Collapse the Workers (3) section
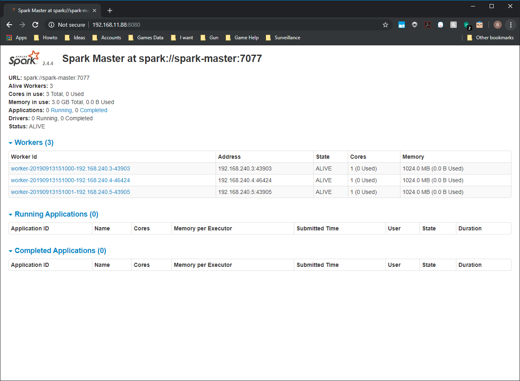The height and width of the screenshot is (381, 520). (31, 143)
